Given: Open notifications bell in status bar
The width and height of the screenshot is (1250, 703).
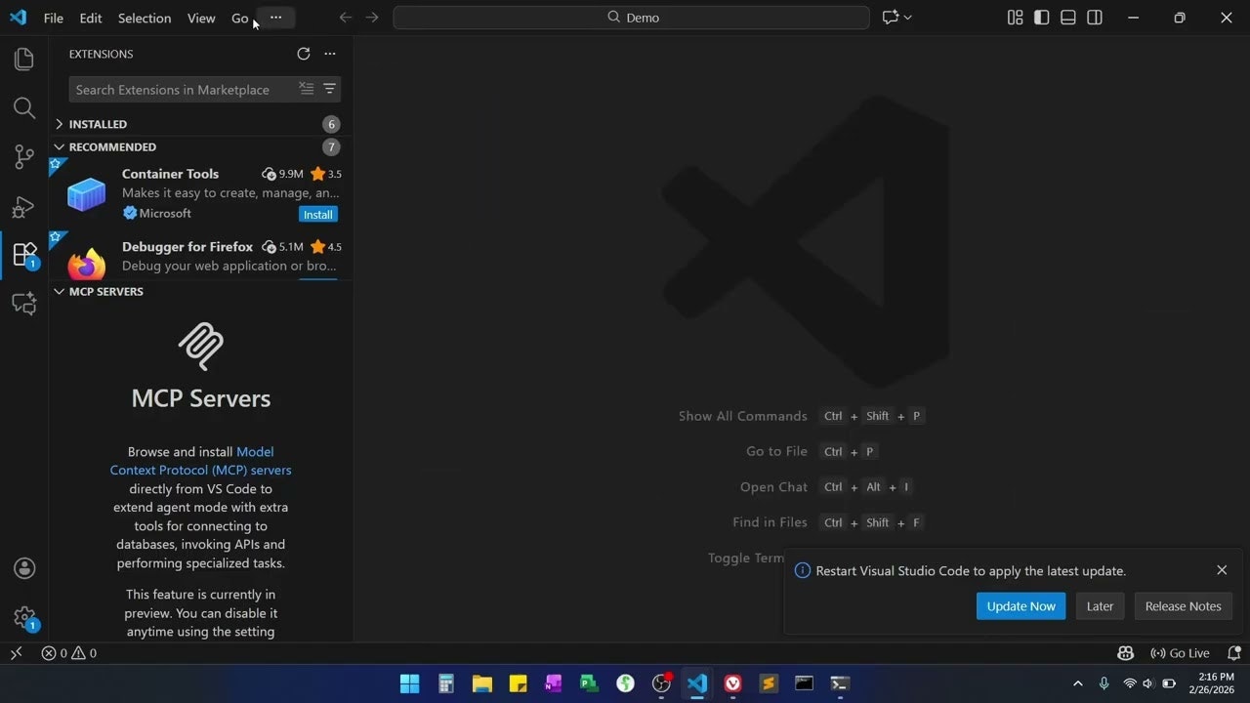Looking at the screenshot, I should 1233,653.
